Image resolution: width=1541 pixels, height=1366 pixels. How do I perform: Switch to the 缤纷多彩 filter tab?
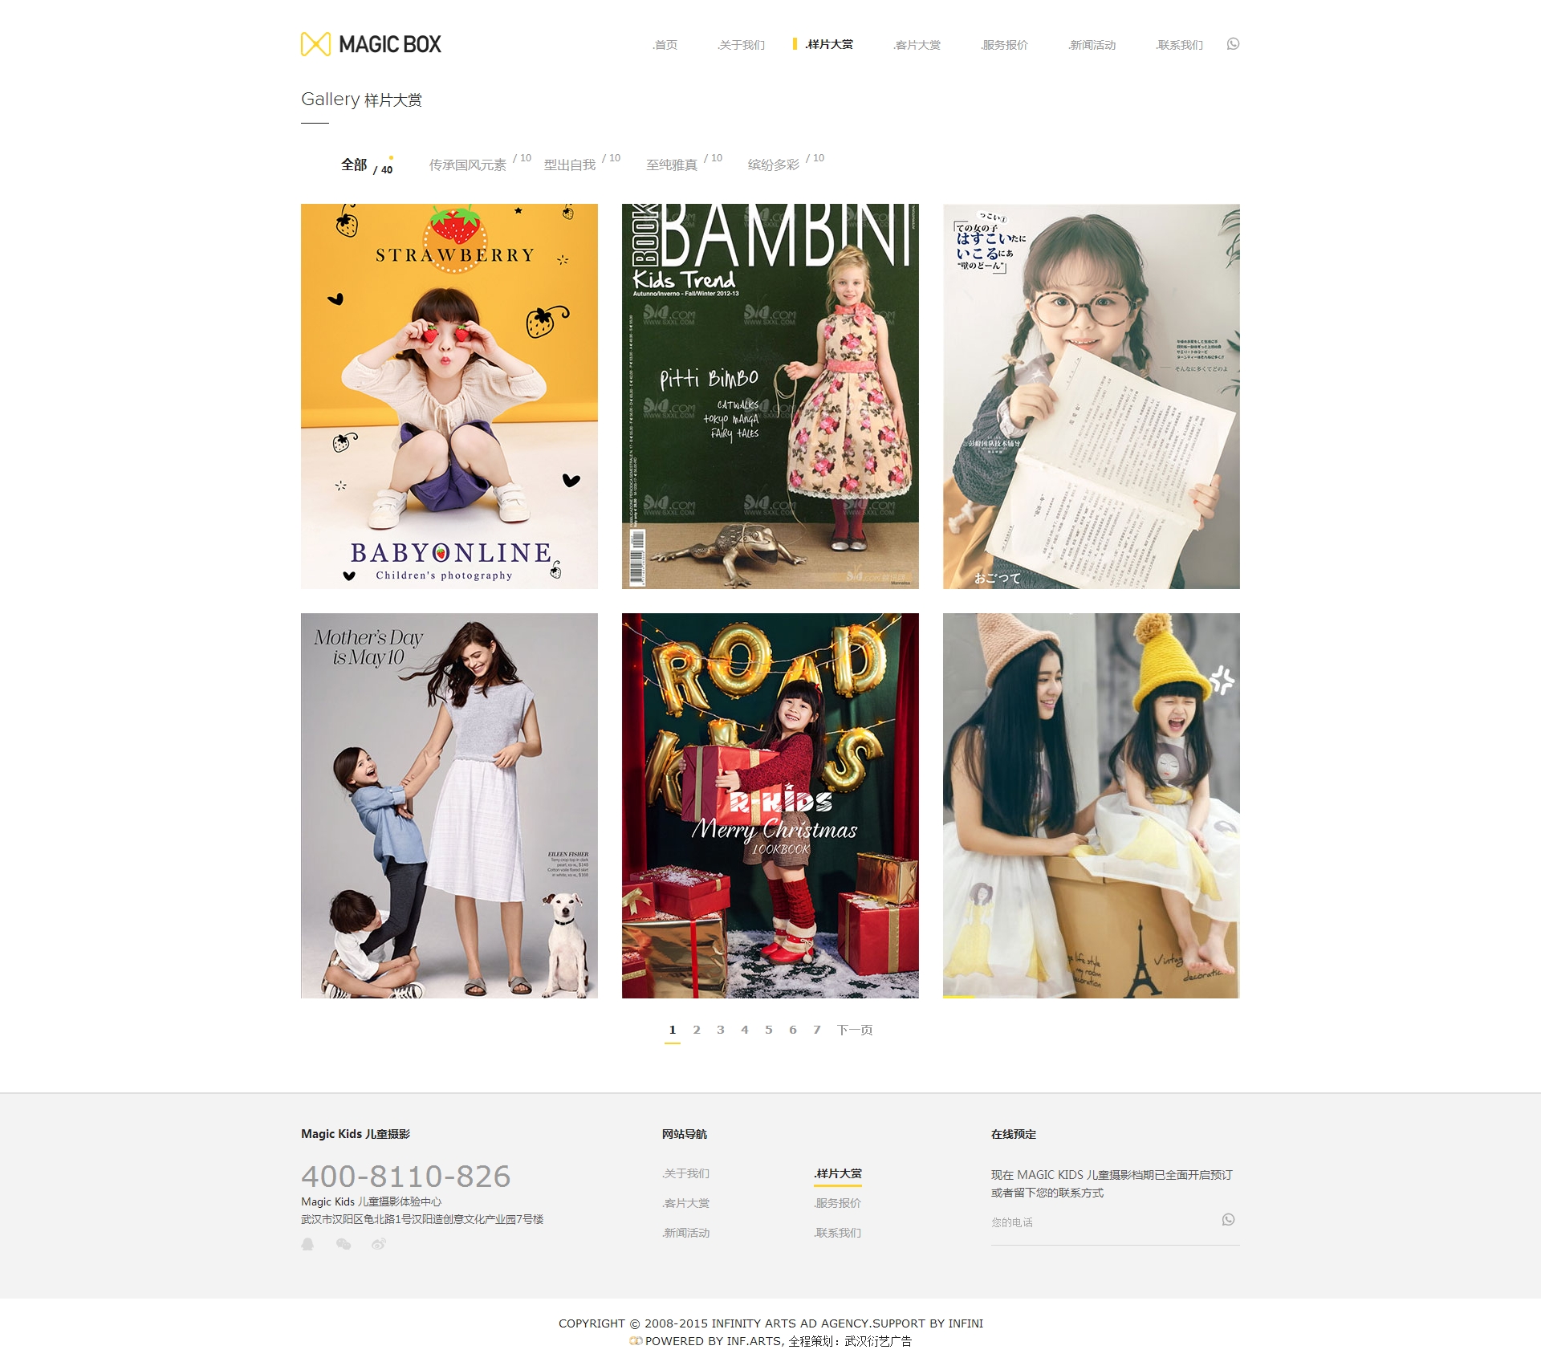774,165
